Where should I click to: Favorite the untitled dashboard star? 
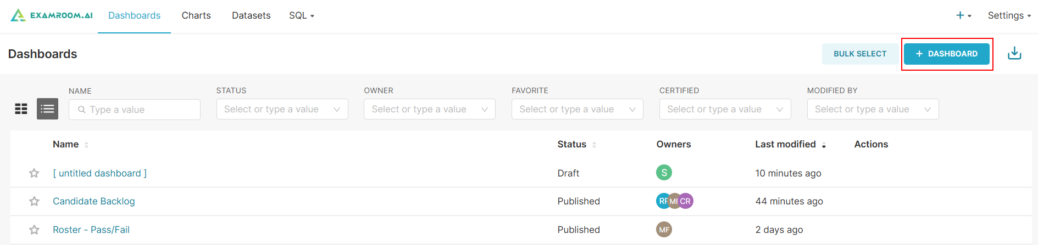(34, 173)
